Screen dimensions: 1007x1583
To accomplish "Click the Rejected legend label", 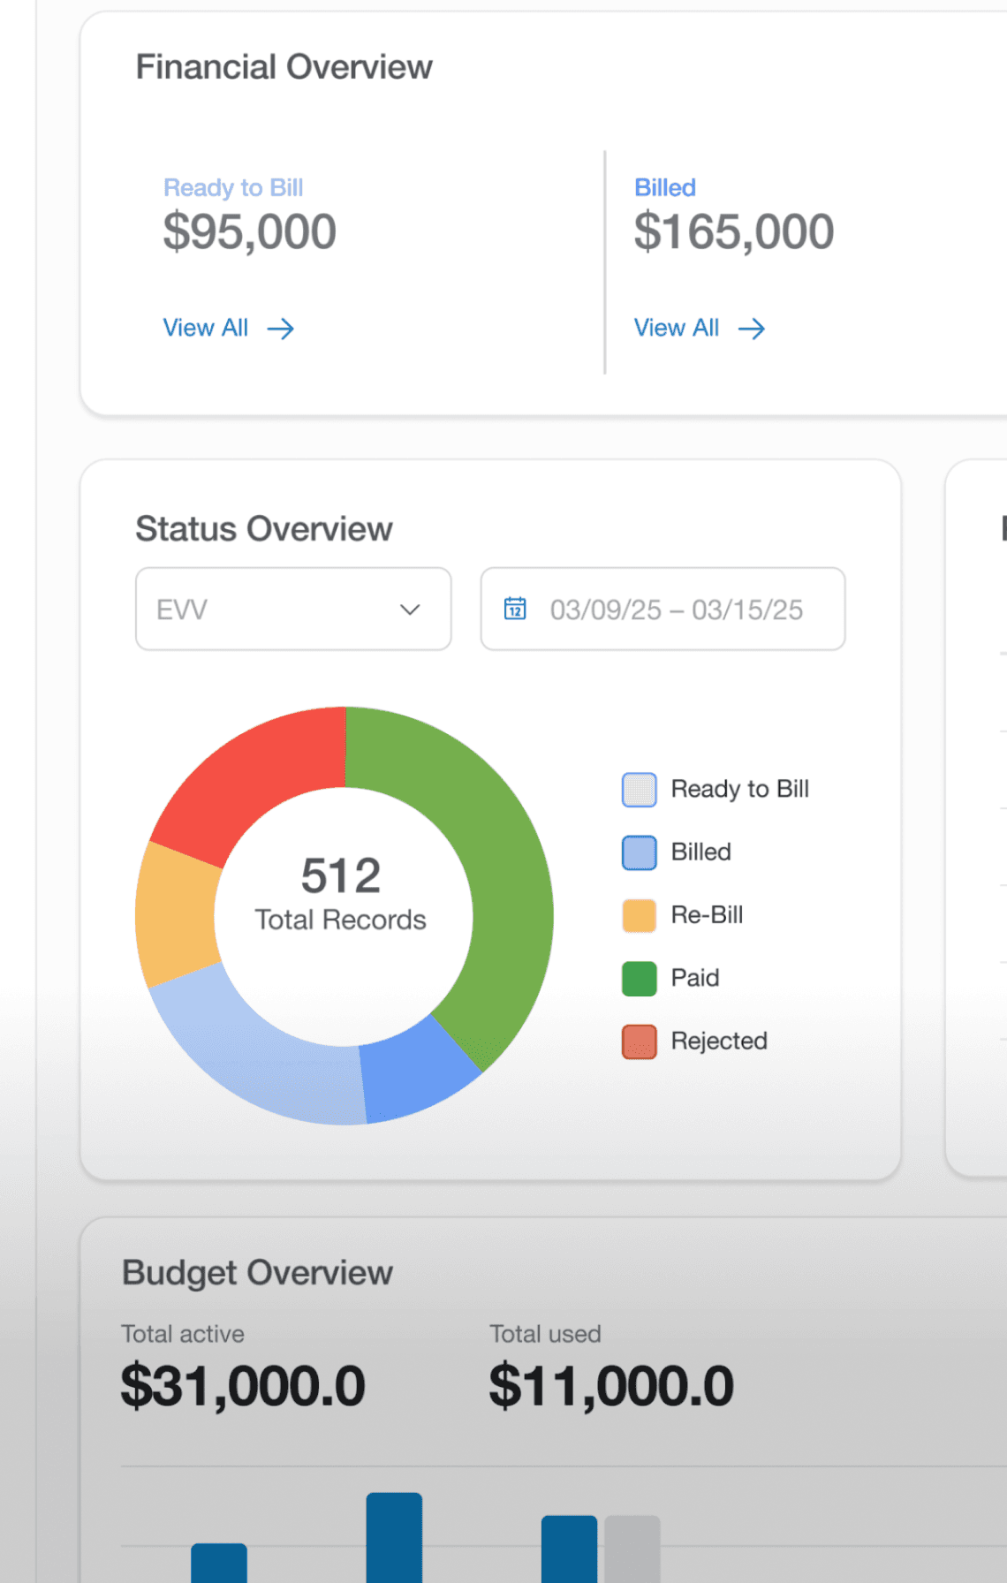I will pyautogui.click(x=719, y=1041).
